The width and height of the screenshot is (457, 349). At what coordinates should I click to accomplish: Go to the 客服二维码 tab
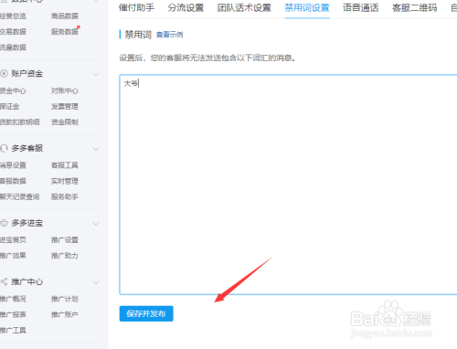415,7
